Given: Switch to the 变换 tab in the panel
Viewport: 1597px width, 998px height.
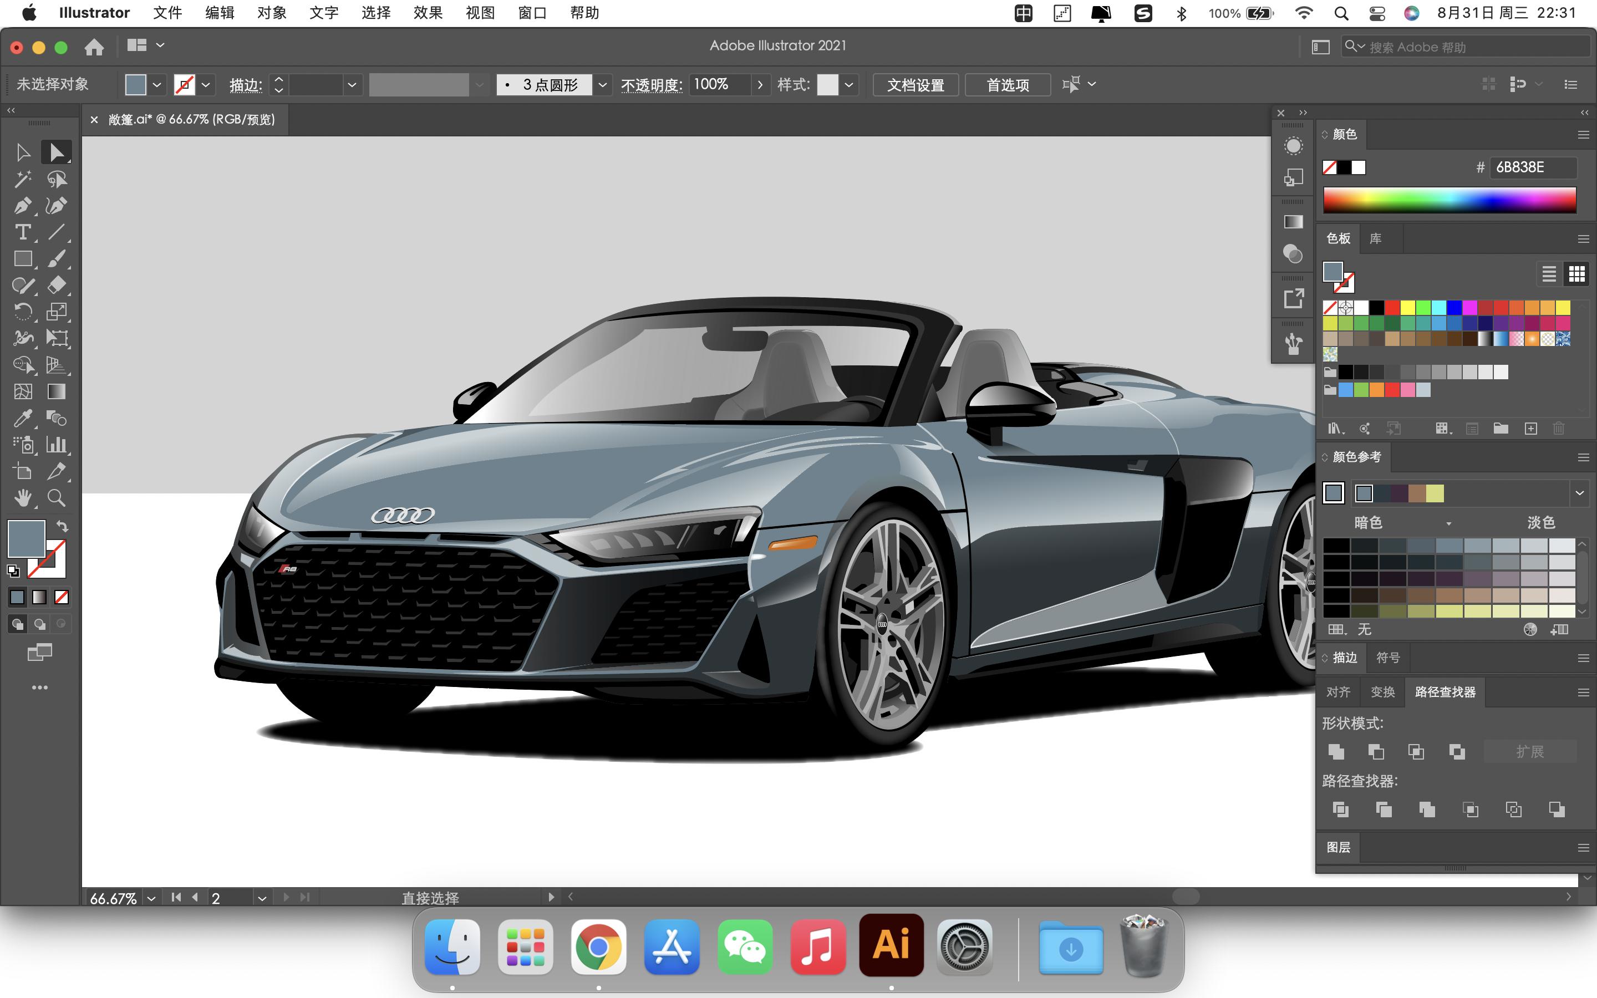Looking at the screenshot, I should point(1383,691).
